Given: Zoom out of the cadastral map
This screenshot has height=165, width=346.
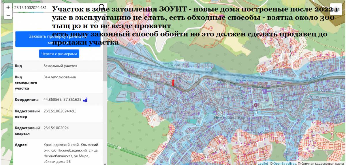Looking at the screenshot, I should pos(8,15).
